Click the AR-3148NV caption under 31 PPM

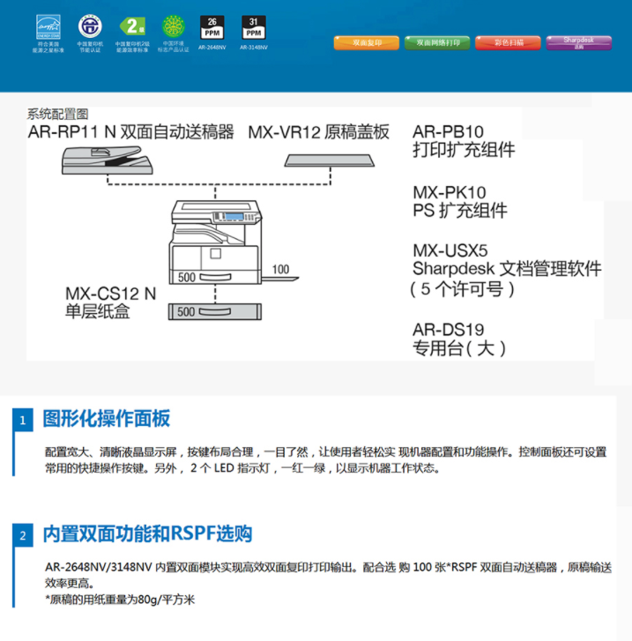[254, 48]
